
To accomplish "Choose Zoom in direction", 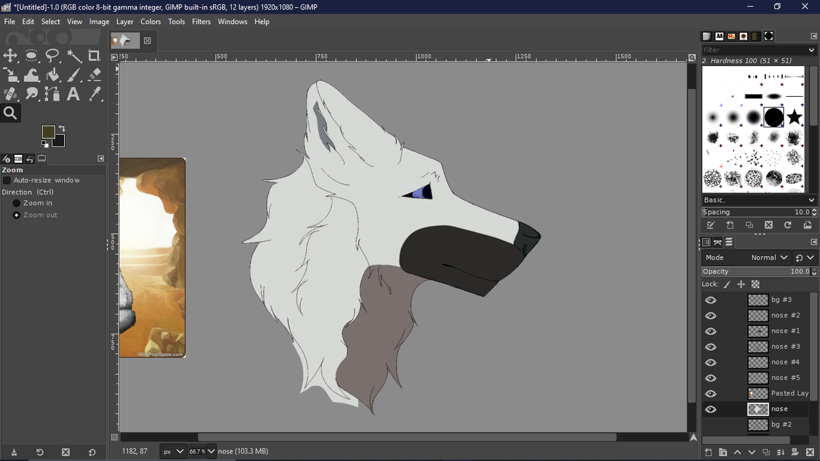I will pyautogui.click(x=17, y=203).
